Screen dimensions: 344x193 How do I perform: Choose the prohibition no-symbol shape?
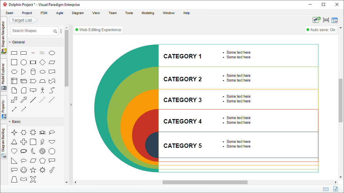pyautogui.click(x=42, y=151)
